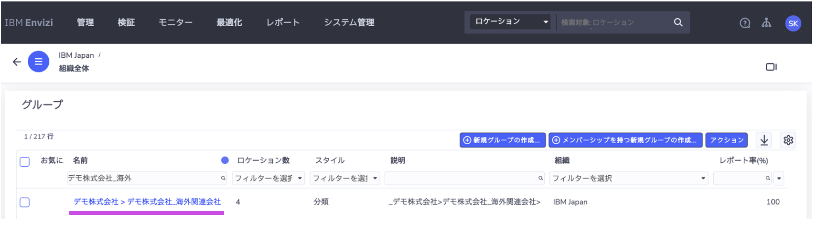The height and width of the screenshot is (233, 817).
Task: Go back with the left arrow icon
Action: click(17, 62)
